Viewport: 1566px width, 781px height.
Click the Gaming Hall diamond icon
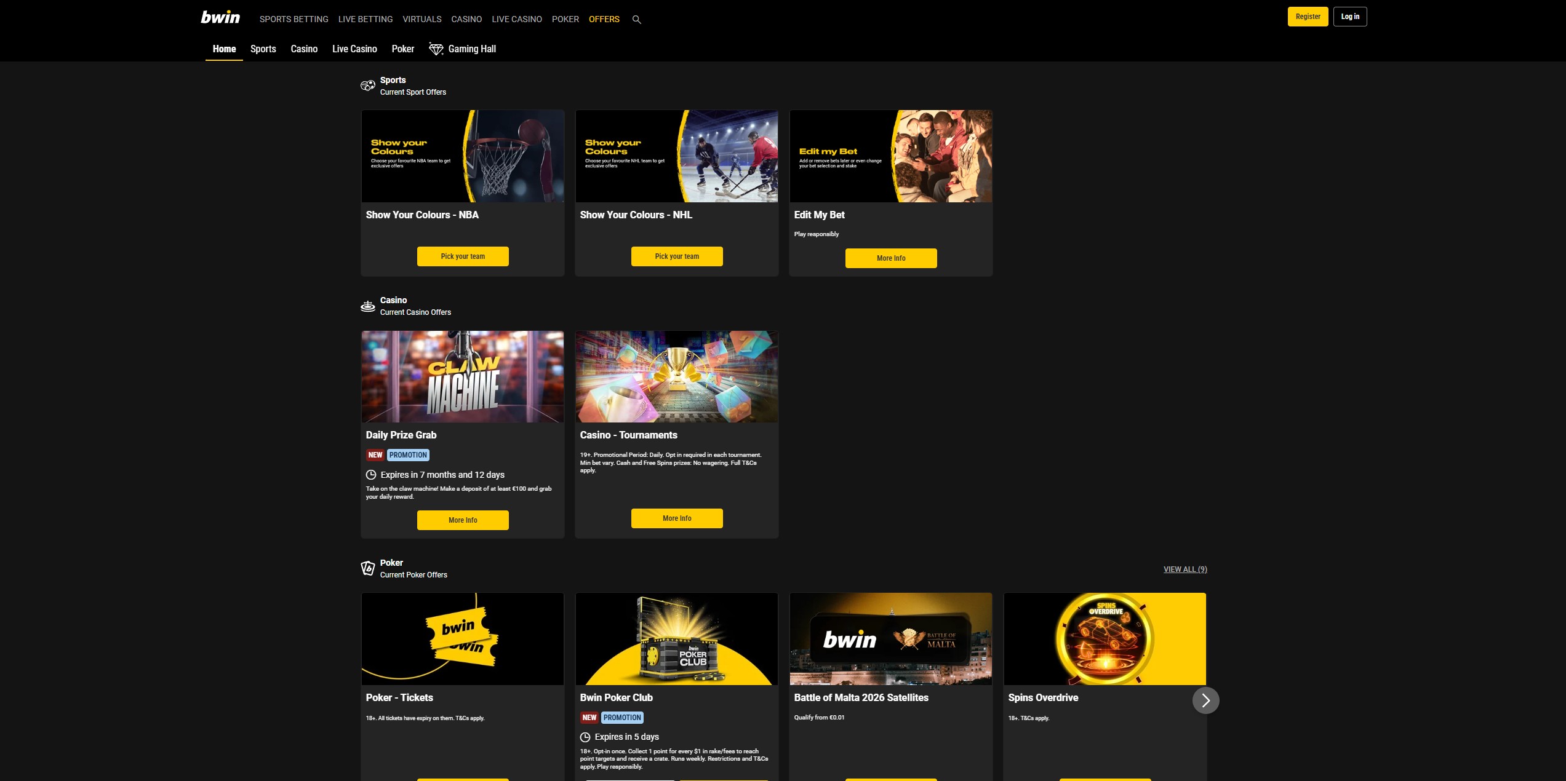tap(436, 49)
